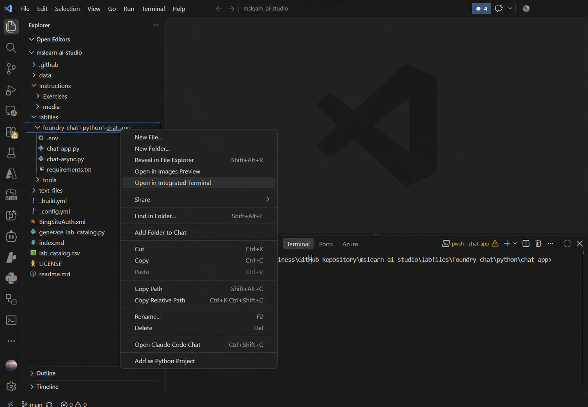The width and height of the screenshot is (588, 407).
Task: Open the Testing flask icon
Action: [11, 153]
